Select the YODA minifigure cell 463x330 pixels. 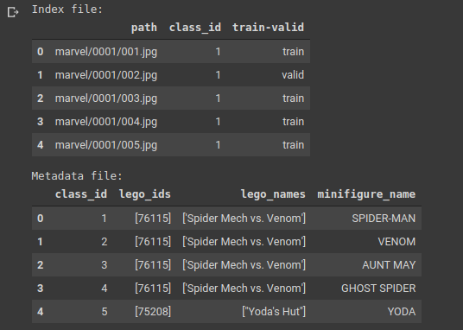pos(402,311)
